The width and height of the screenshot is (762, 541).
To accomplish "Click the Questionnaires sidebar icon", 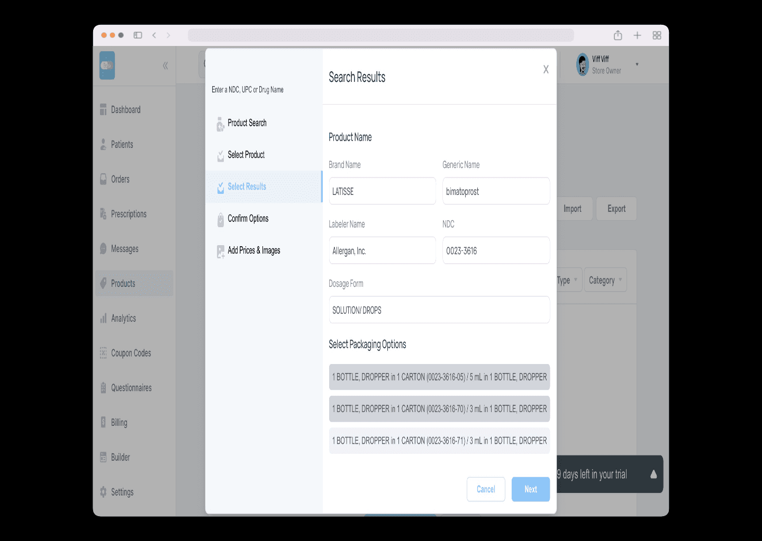I will [103, 387].
